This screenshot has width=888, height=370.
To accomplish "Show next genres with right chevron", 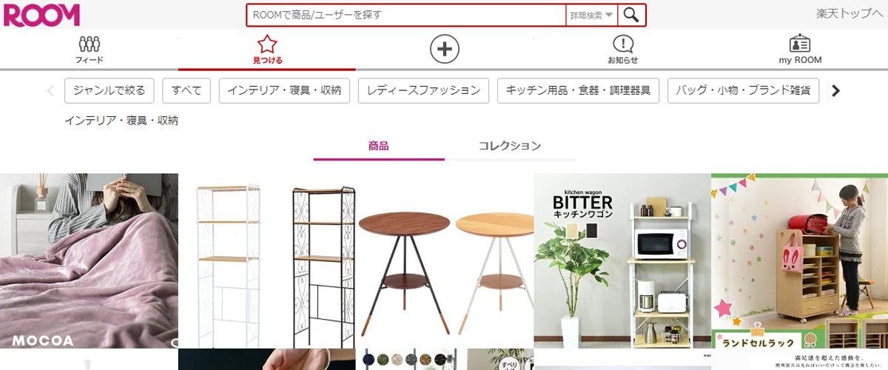I will point(835,91).
